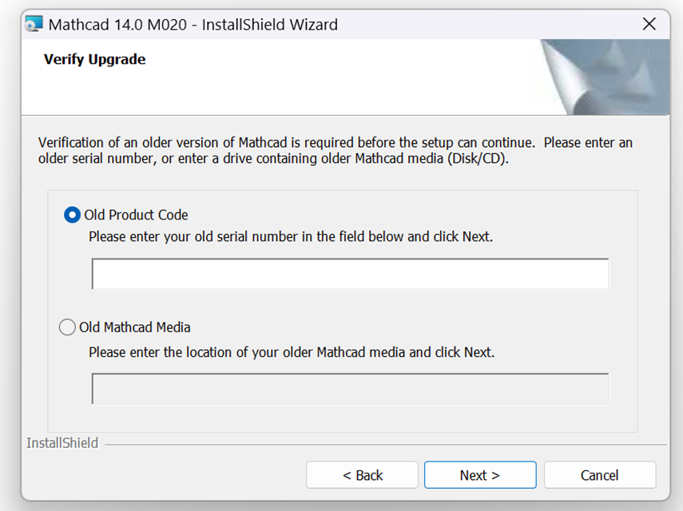683x511 pixels.
Task: Click the Back button
Action: click(362, 474)
